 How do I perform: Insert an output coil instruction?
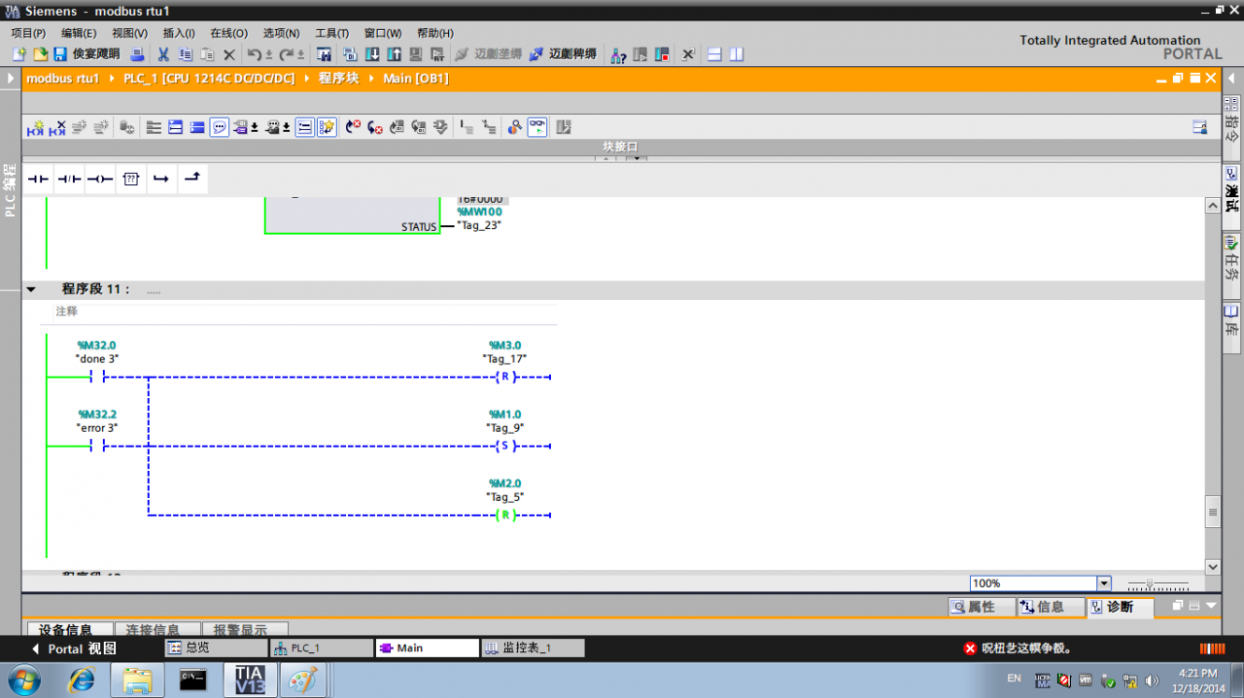coord(100,180)
